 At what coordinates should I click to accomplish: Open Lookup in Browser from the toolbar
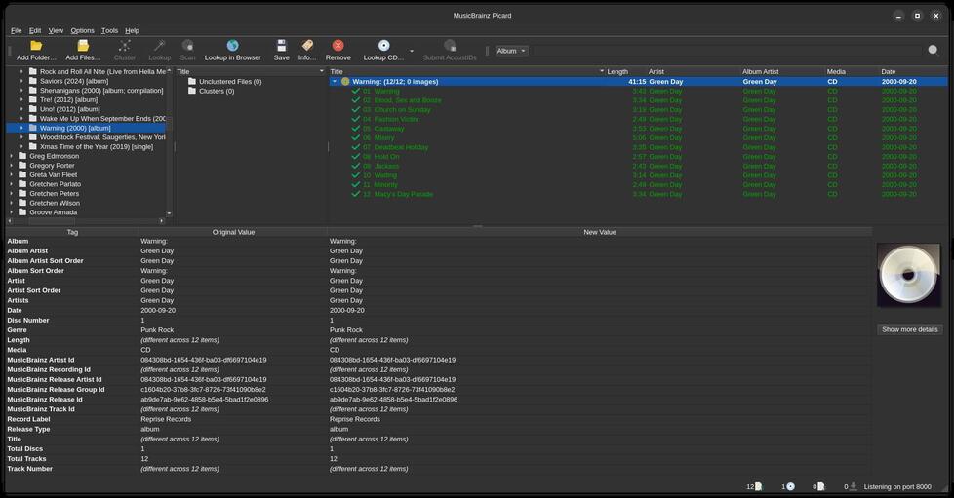(x=232, y=46)
